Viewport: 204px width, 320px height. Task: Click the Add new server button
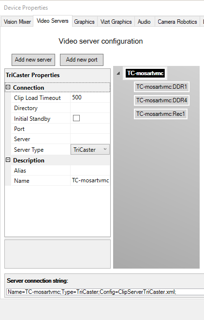coord(33,60)
